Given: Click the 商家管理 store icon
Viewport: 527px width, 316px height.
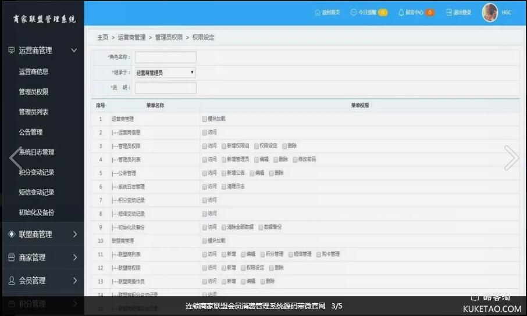Looking at the screenshot, I should pos(12,257).
